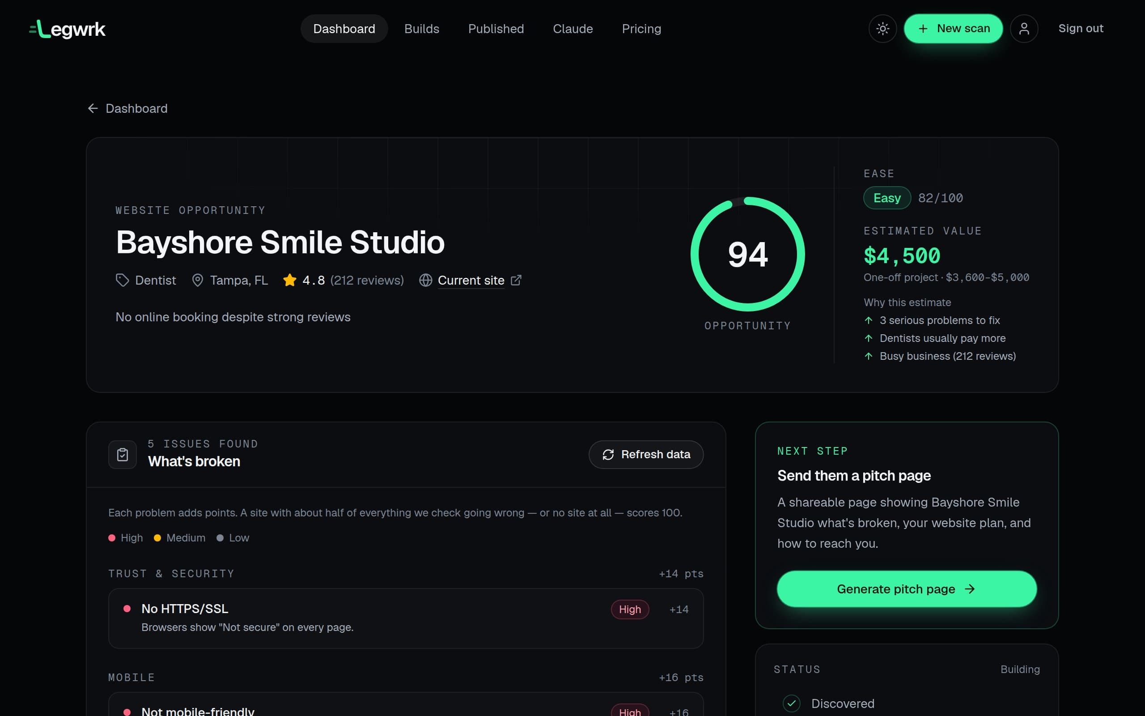Open the user profile icon
This screenshot has height=716, width=1145.
coord(1024,29)
